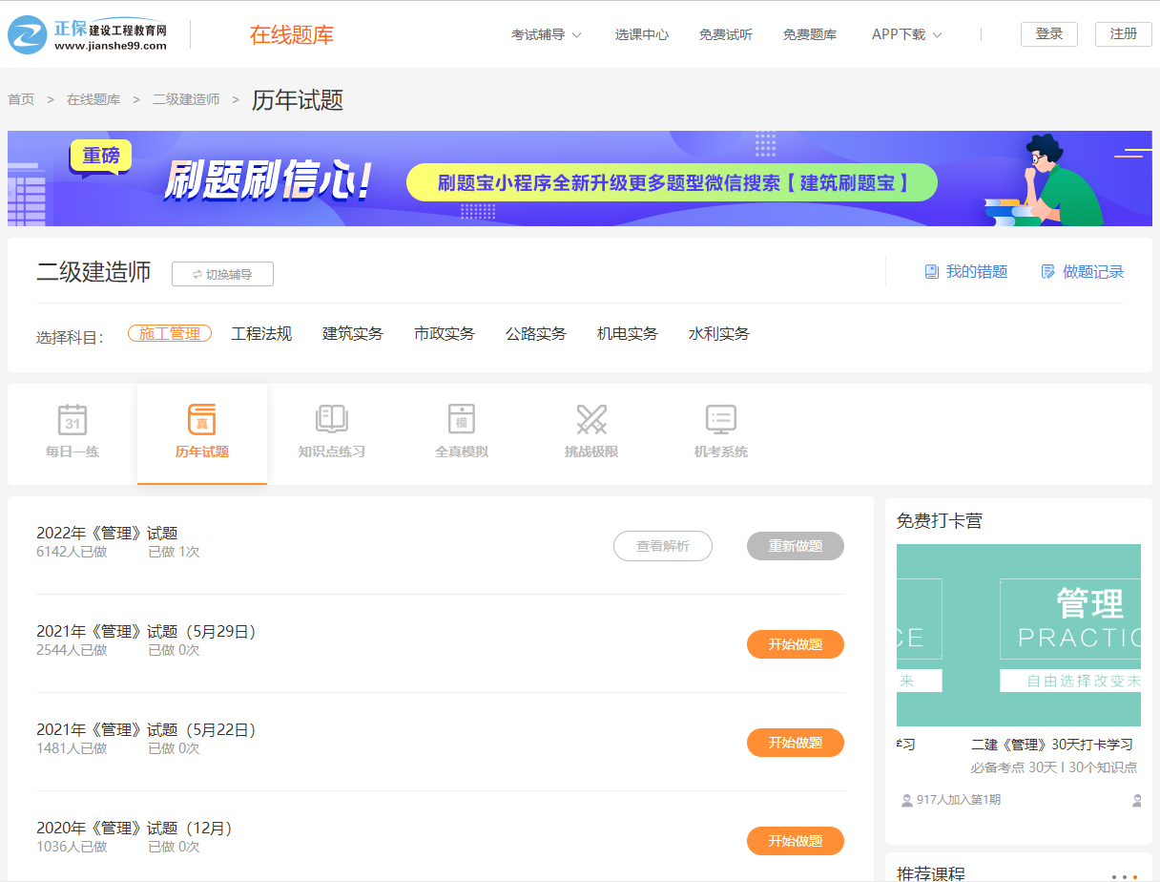Expand the 考试辅导 dropdown menu

pos(546,32)
